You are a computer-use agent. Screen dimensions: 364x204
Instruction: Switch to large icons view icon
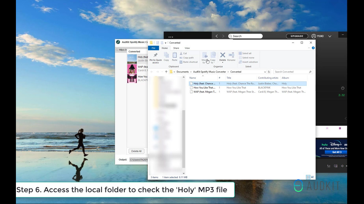[x=312, y=177]
